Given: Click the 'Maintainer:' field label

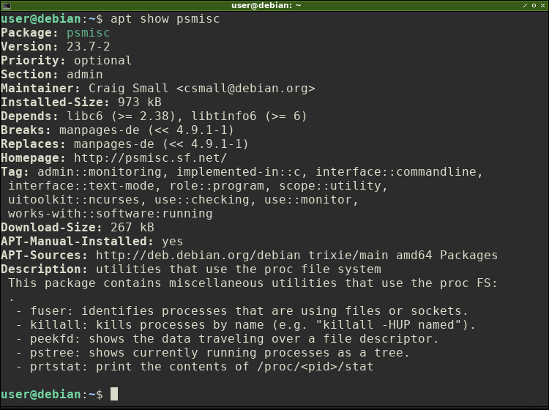Looking at the screenshot, I should (40, 89).
